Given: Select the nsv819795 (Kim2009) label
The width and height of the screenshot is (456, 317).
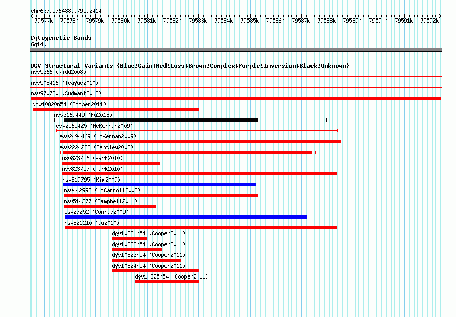Looking at the screenshot, I should point(91,180).
